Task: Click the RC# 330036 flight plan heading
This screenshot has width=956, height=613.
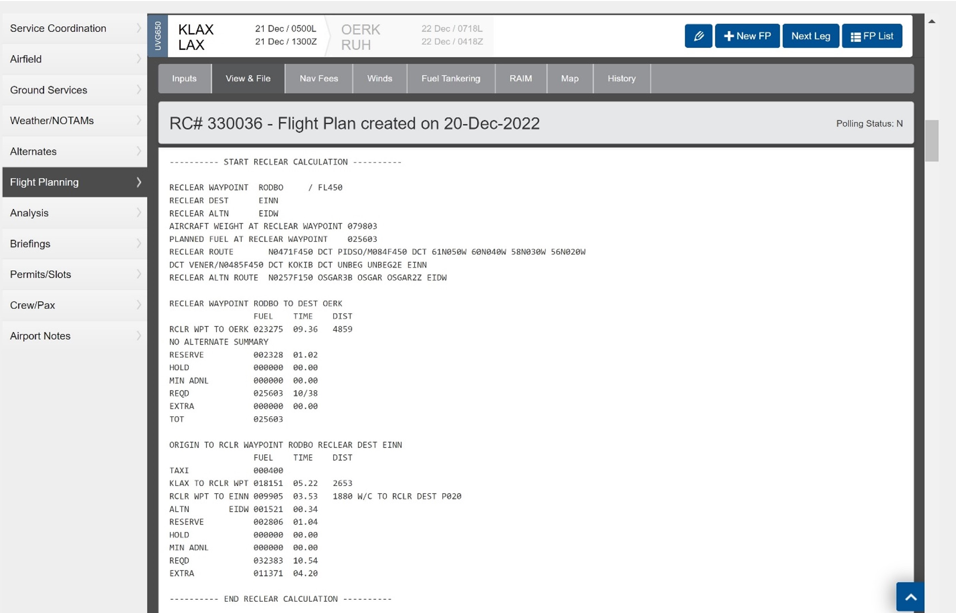Action: (x=354, y=123)
